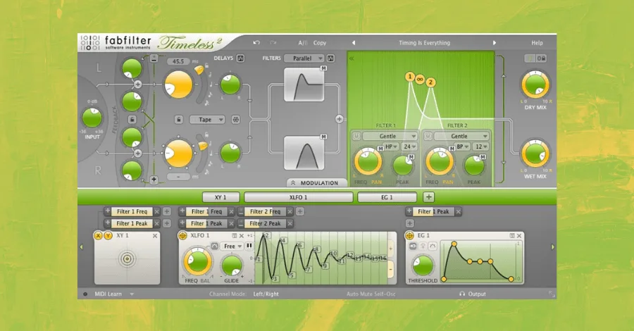Image resolution: width=634 pixels, height=331 pixels.
Task: Click the Dry Mix knob
Action: click(535, 85)
